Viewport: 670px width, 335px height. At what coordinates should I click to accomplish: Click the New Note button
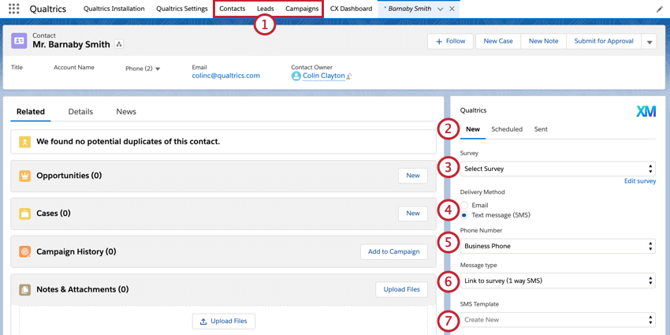[x=544, y=42]
